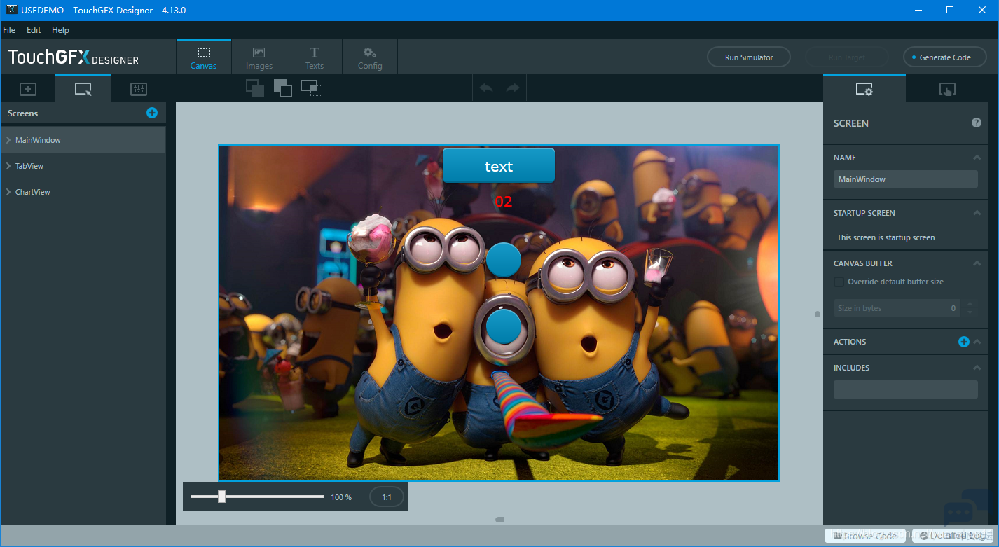The image size is (999, 547).
Task: Open the Interactions tab icon
Action: 947,89
